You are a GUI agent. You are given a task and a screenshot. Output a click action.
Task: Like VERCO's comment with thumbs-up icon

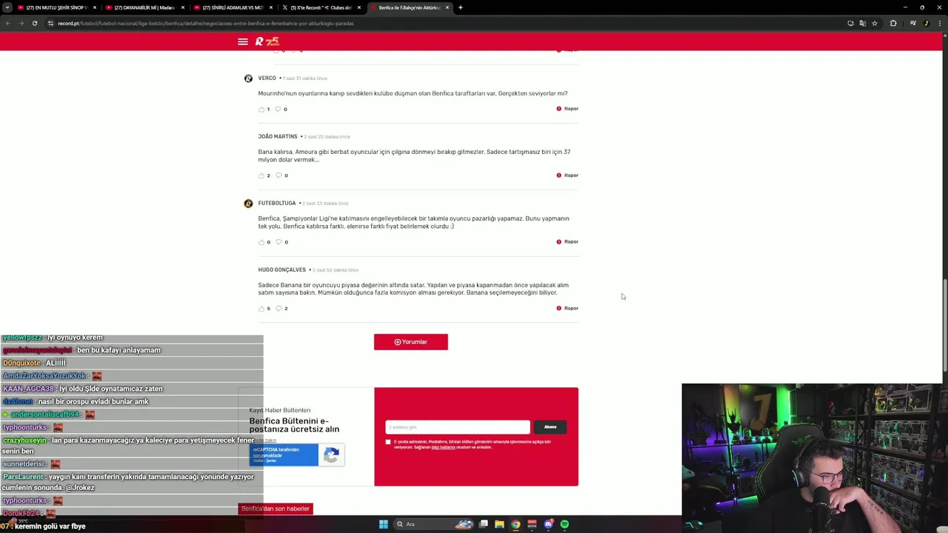click(x=261, y=110)
